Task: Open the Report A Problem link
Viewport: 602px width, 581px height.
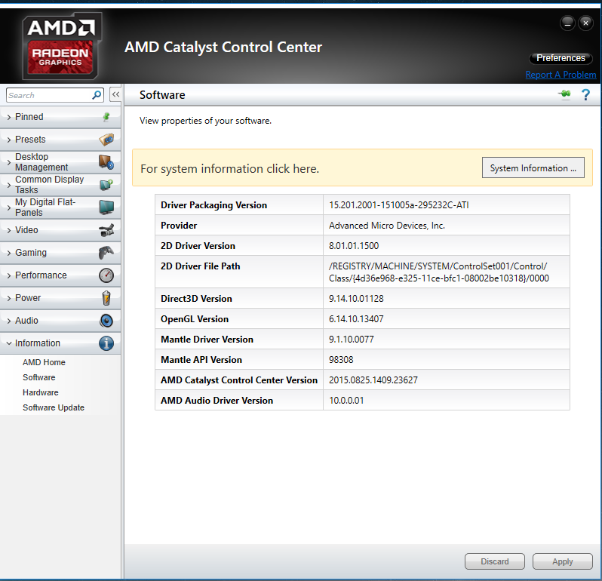Action: [x=561, y=75]
